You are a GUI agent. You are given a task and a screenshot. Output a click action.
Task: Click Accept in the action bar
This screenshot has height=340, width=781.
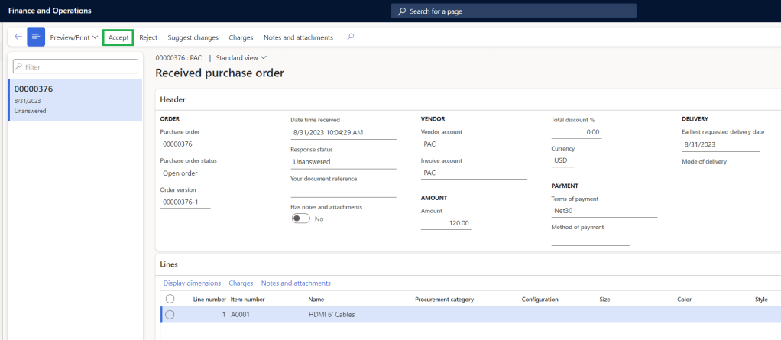click(x=118, y=37)
